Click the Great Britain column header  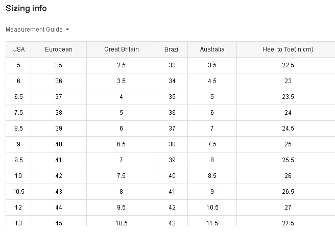[121, 49]
